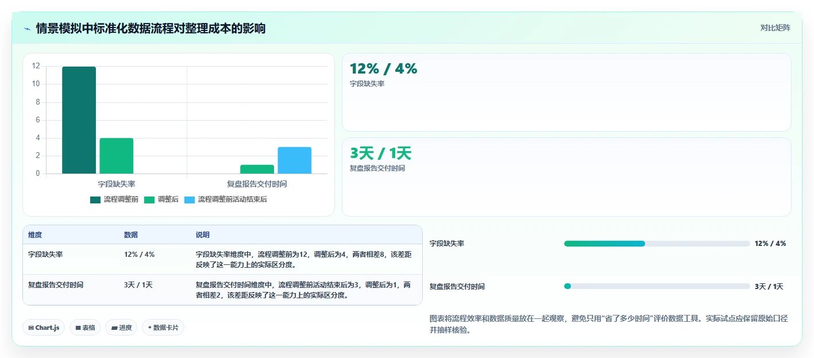This screenshot has height=358, width=814.
Task: Click the lightning icon beside the title
Action: tap(27, 28)
